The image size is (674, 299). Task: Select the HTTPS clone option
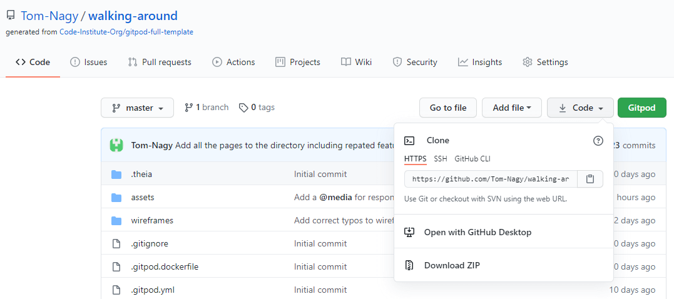[x=416, y=159]
